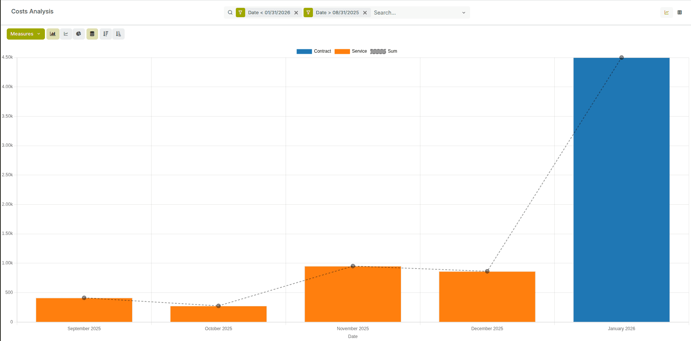
Task: Switch to line chart view
Action: click(66, 34)
